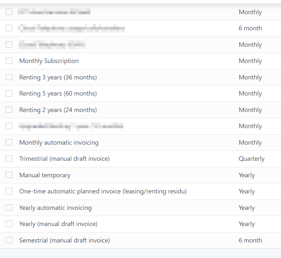This screenshot has width=281, height=258.
Task: Select the Yearly automatic invoicing checkbox
Action: pos(9,208)
